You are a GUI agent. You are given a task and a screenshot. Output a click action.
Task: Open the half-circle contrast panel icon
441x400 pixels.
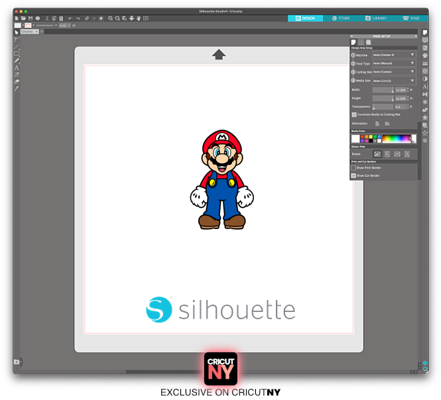(425, 79)
